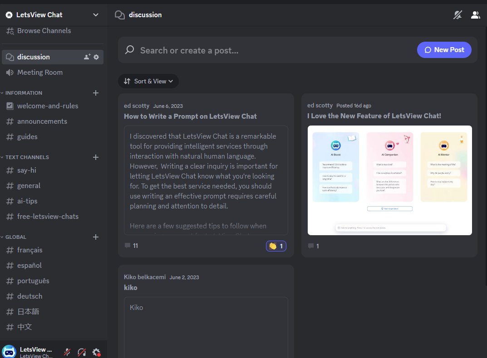Screen dimensions: 487x358
Task: Open the welcome-and-rules channel
Action: tap(53, 106)
